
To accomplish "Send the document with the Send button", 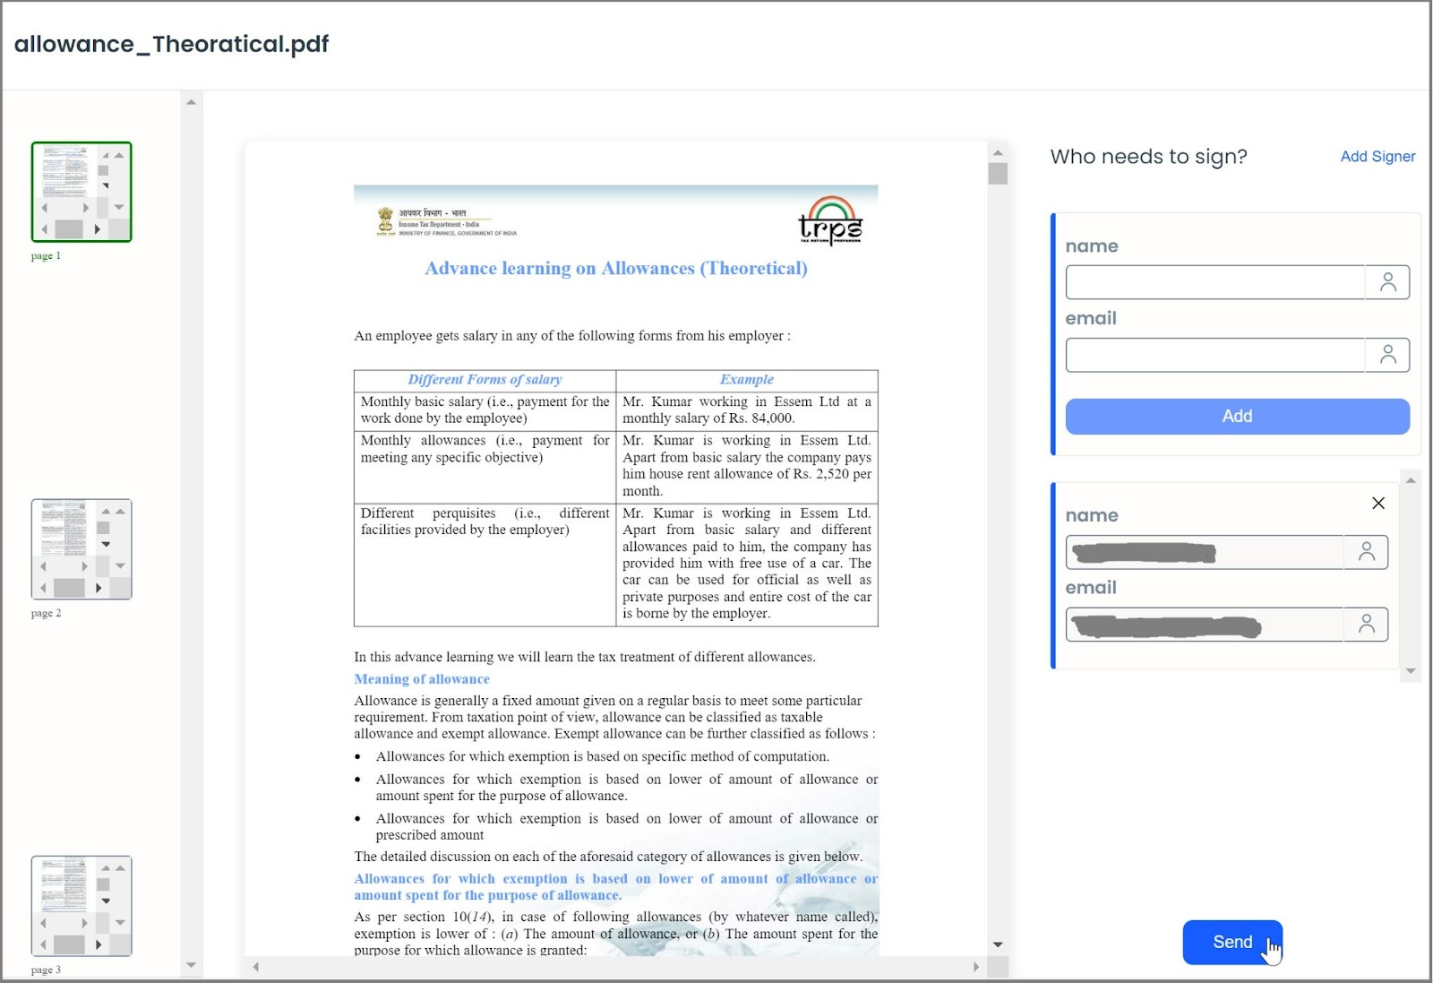I will pos(1232,942).
